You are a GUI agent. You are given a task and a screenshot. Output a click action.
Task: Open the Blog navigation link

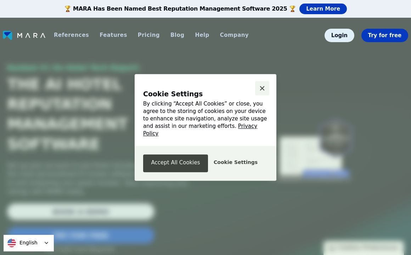pos(177,35)
